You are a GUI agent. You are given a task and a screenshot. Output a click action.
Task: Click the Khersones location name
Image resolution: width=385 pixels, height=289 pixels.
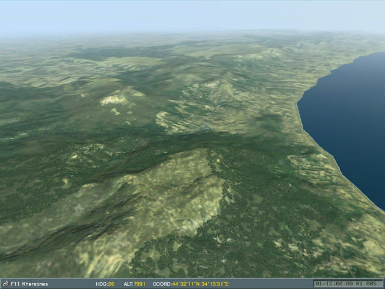[x=35, y=284]
